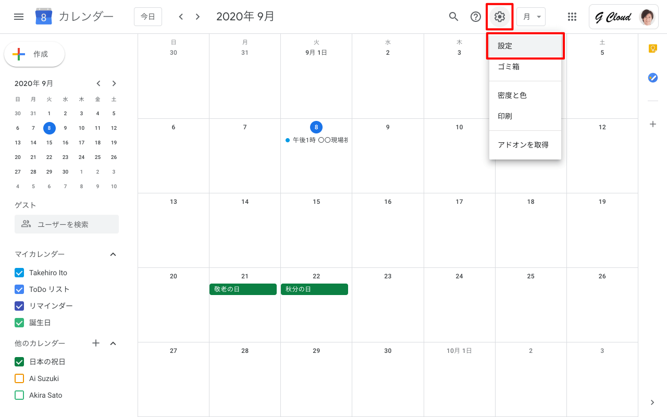This screenshot has width=667, height=417.
Task: Select 設定 from the settings menu
Action: tap(525, 46)
